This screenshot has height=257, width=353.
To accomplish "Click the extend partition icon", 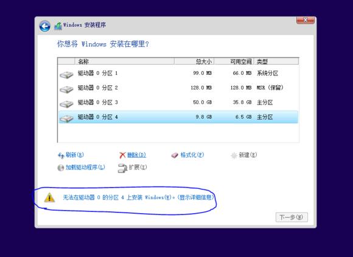I will pyautogui.click(x=122, y=168).
